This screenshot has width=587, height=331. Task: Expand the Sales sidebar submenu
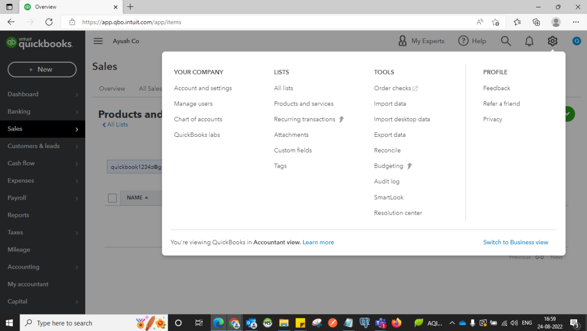coord(76,129)
